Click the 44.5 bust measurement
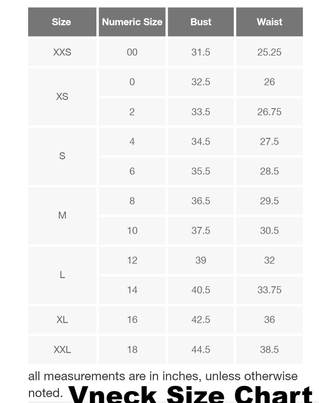 click(201, 349)
